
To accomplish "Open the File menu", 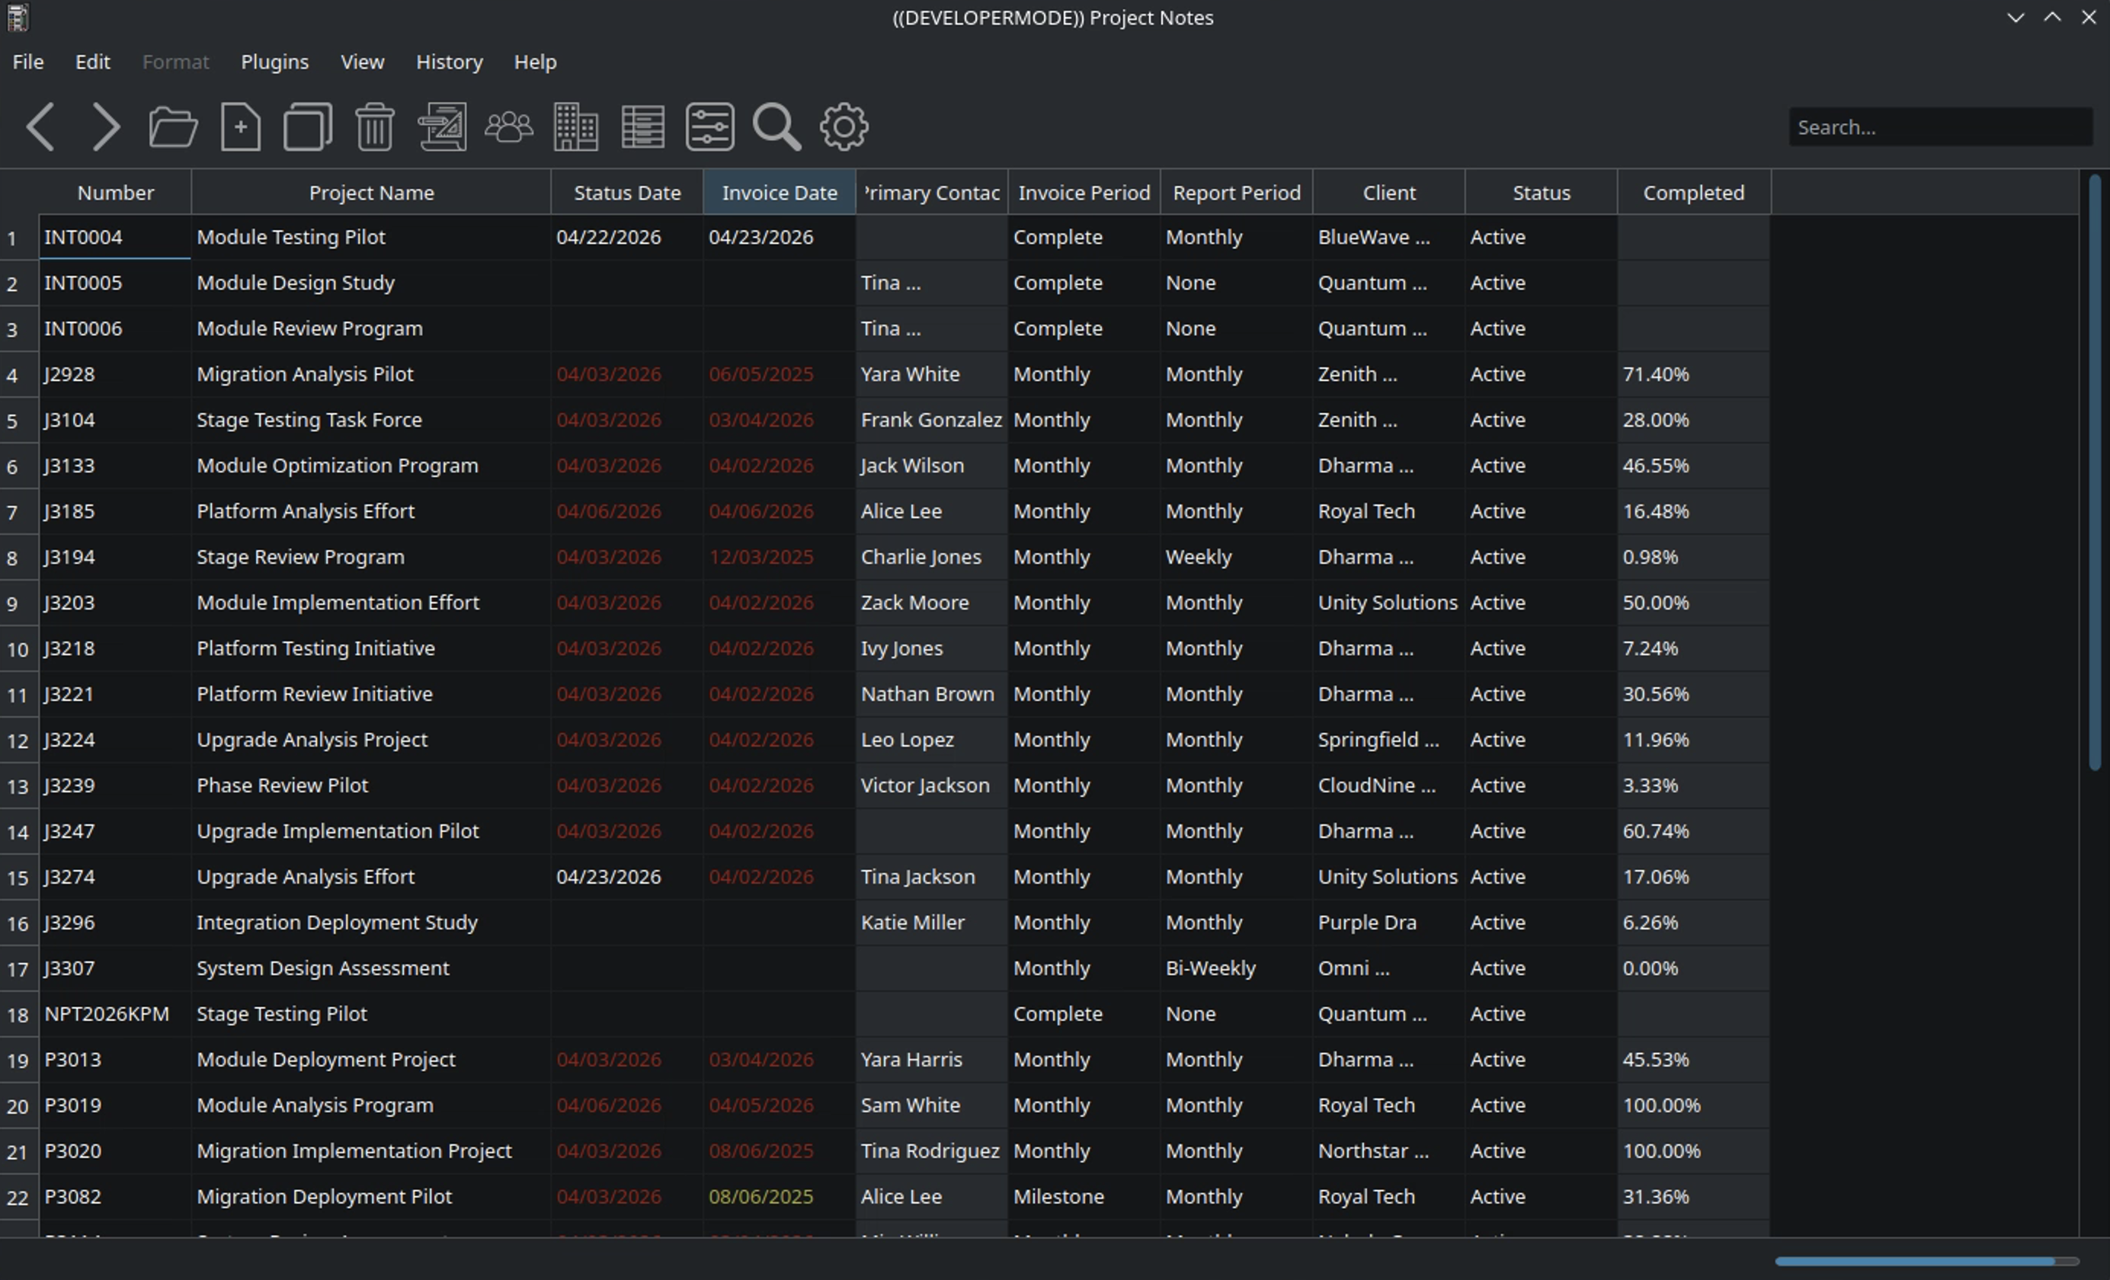I will point(28,62).
